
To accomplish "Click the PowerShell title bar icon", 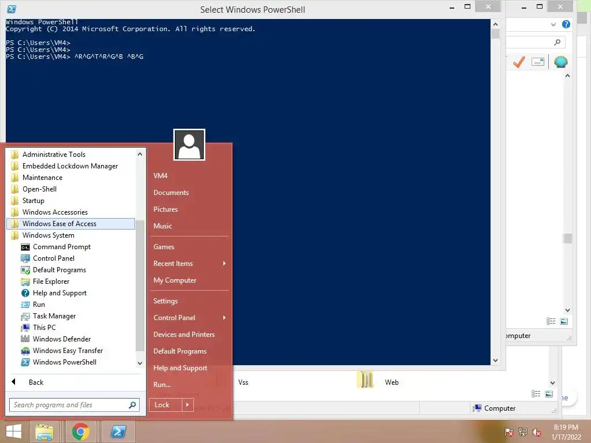I will [x=12, y=9].
